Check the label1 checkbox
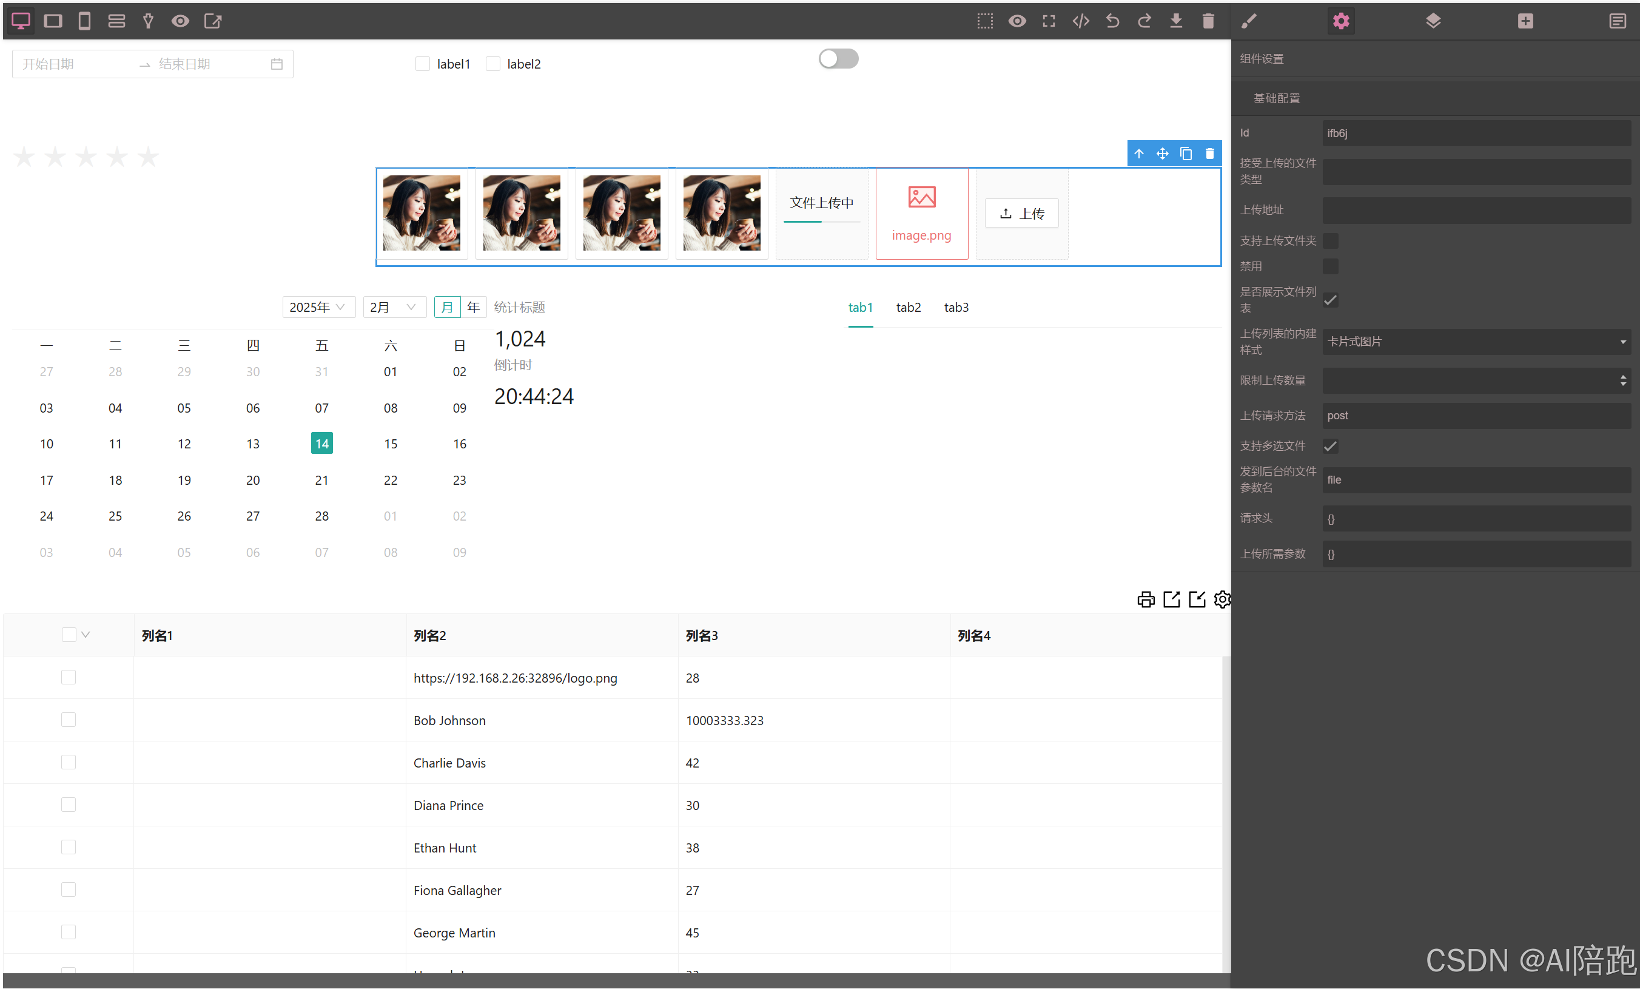Viewport: 1640px width, 989px height. (x=423, y=64)
